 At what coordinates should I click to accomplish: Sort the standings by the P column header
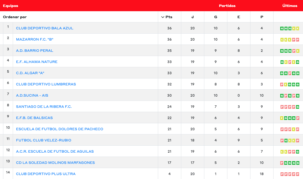point(262,17)
